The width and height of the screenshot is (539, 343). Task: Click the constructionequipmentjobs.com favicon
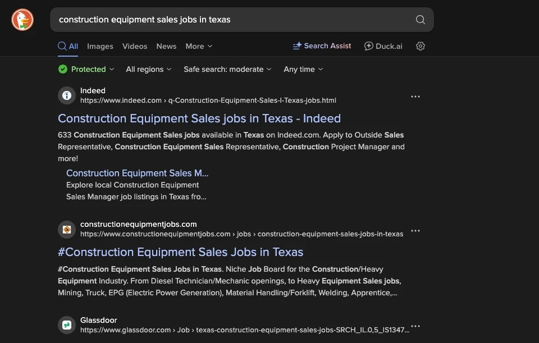(x=67, y=229)
